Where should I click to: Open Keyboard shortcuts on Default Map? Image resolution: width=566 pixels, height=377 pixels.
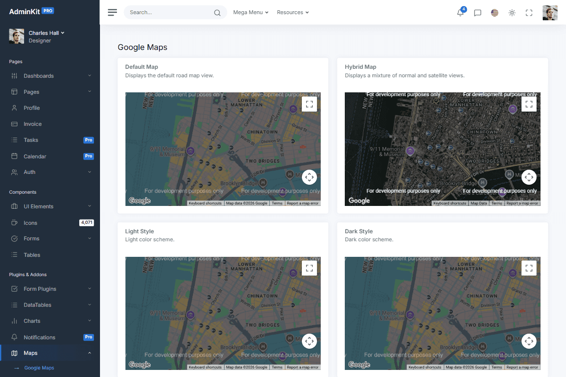[205, 203]
